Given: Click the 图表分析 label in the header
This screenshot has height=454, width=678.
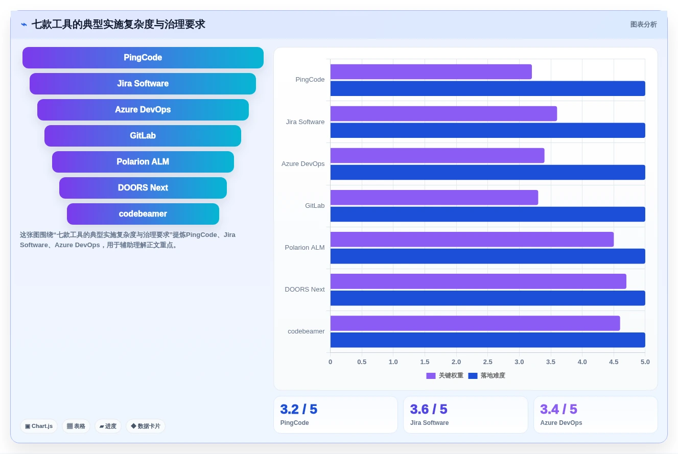Looking at the screenshot, I should [643, 25].
